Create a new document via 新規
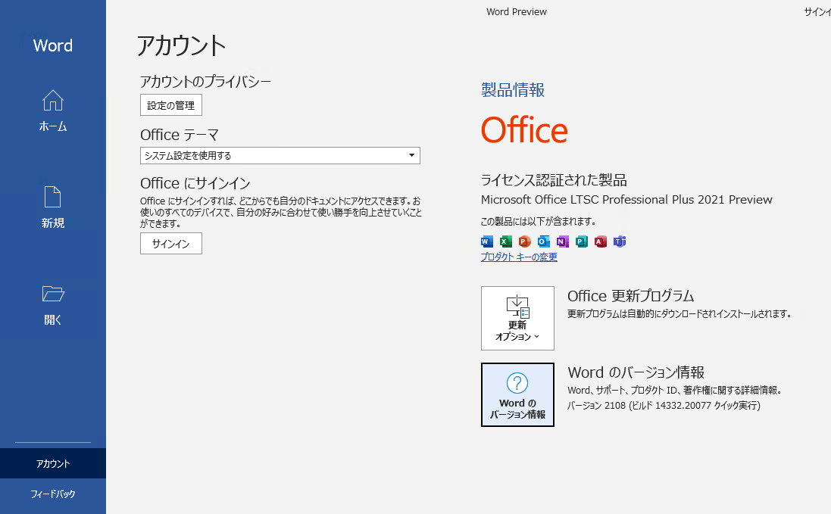This screenshot has height=514, width=831. click(x=53, y=207)
